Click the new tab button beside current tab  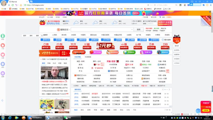pyautogui.click(x=31, y=2)
